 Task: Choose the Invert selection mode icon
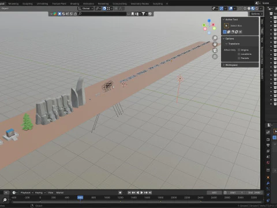tap(237, 32)
